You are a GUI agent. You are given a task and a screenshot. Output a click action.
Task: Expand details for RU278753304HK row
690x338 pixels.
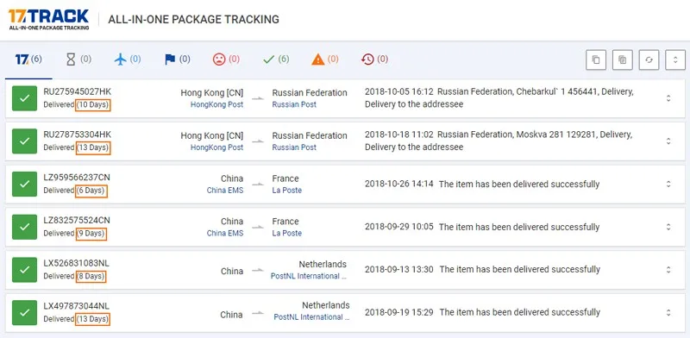tap(668, 141)
